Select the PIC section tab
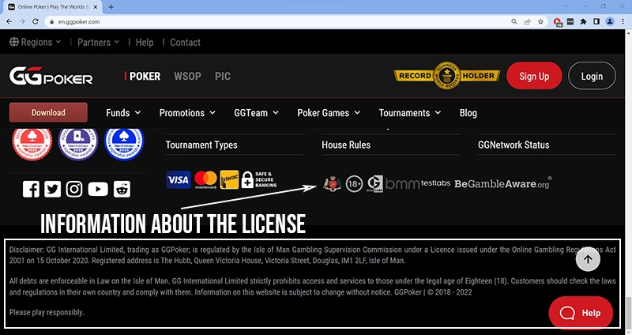The height and width of the screenshot is (335, 632). [x=223, y=76]
